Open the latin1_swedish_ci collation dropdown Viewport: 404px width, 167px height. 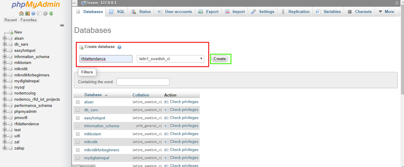pos(170,59)
